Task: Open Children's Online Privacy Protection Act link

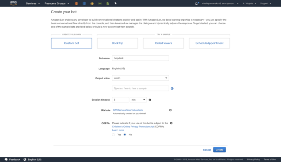Action: pyautogui.click(x=133, y=127)
